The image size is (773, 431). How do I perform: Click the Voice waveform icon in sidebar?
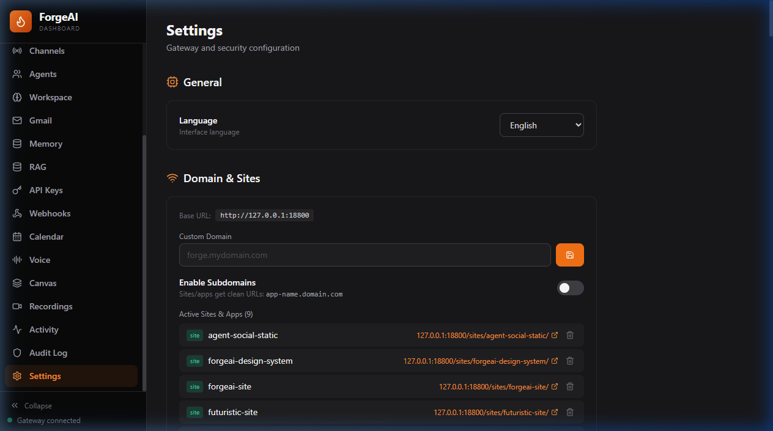coord(17,260)
